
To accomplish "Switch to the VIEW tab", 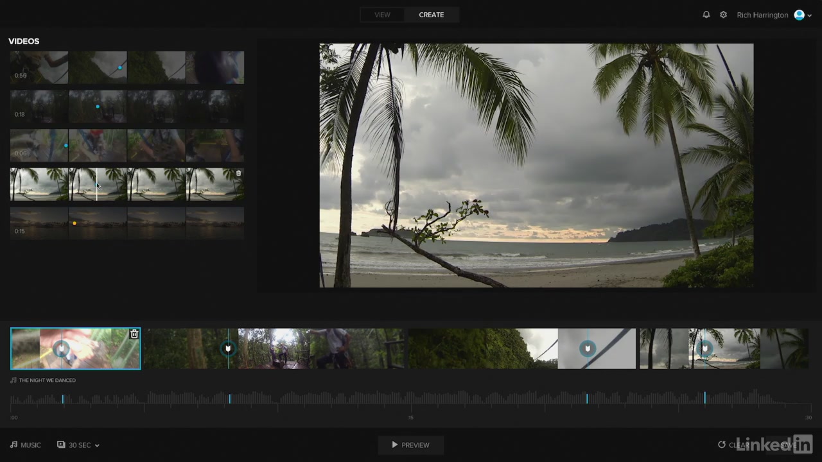I will (x=382, y=15).
